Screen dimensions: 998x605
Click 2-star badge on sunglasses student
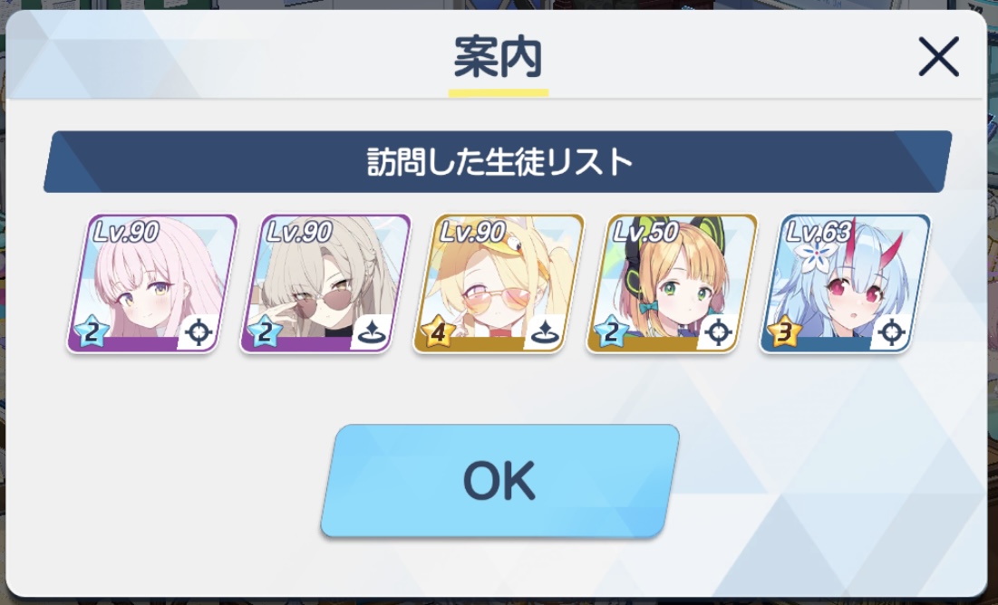(x=265, y=331)
